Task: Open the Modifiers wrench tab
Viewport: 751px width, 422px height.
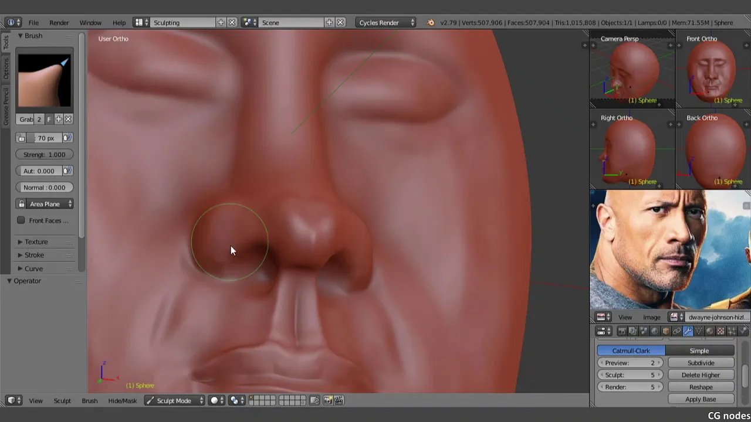Action: click(x=688, y=332)
